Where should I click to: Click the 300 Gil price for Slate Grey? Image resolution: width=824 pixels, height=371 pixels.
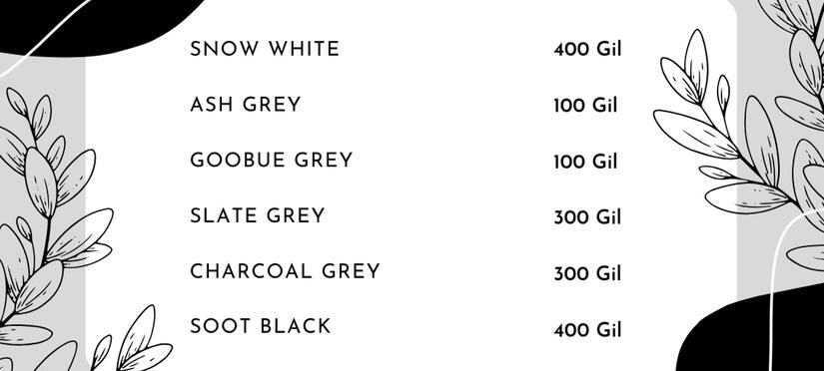(x=587, y=217)
